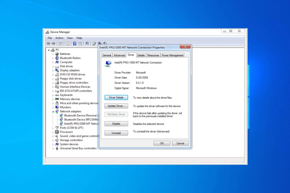Click the Update Driver button
The width and height of the screenshot is (290, 193).
[x=116, y=106]
